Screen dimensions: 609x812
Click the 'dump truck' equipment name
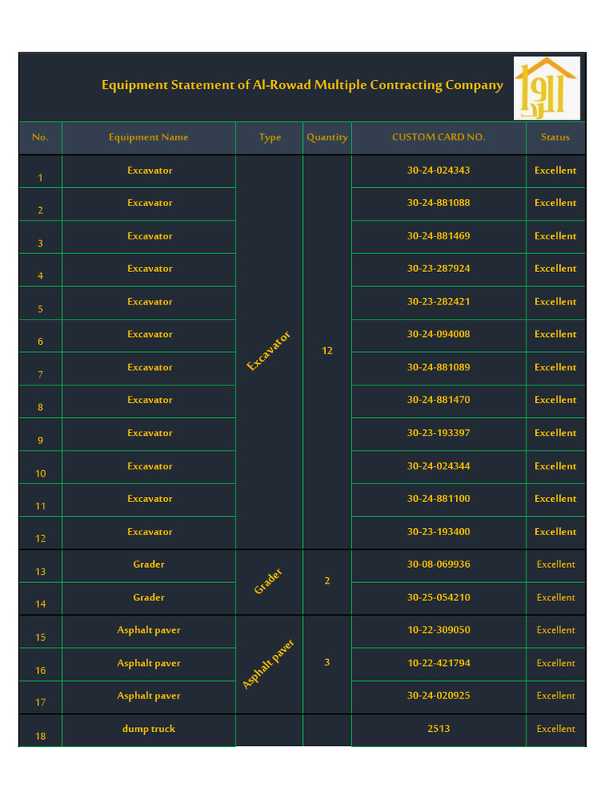point(148,730)
